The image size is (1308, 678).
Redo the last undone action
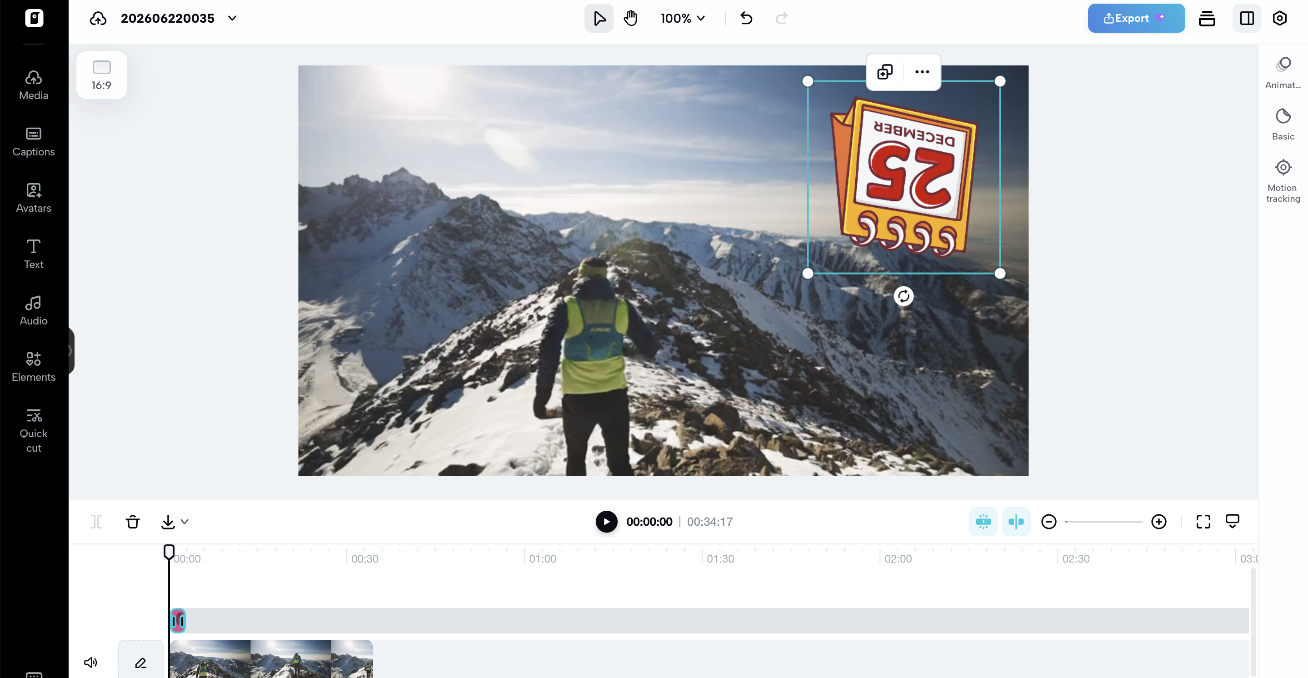tap(781, 18)
